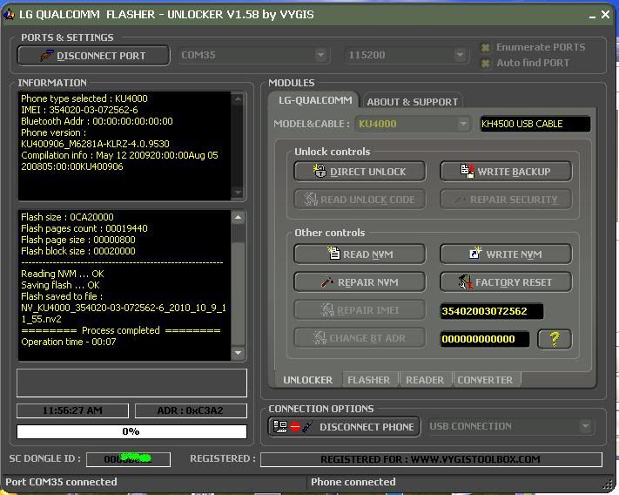Open the KU4000 model dropdown
The width and height of the screenshot is (619, 495).
[463, 124]
